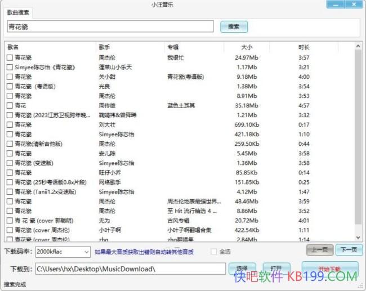Click the 时长 duration column header
The width and height of the screenshot is (366, 291).
304,47
